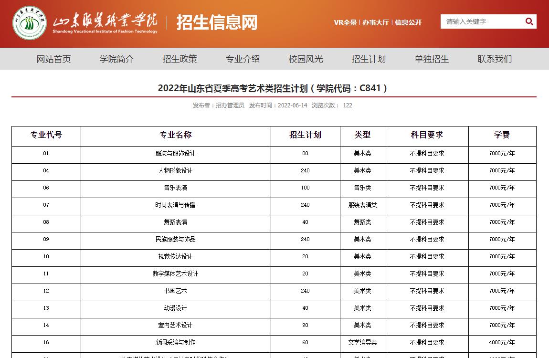Click the article title with code C841
The width and height of the screenshot is (549, 358).
coord(273,88)
